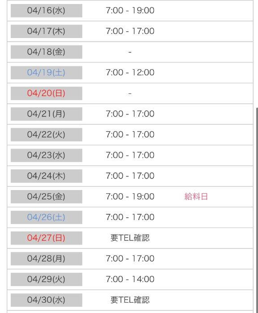Click the blue 04/26(土) date label

pos(46,217)
